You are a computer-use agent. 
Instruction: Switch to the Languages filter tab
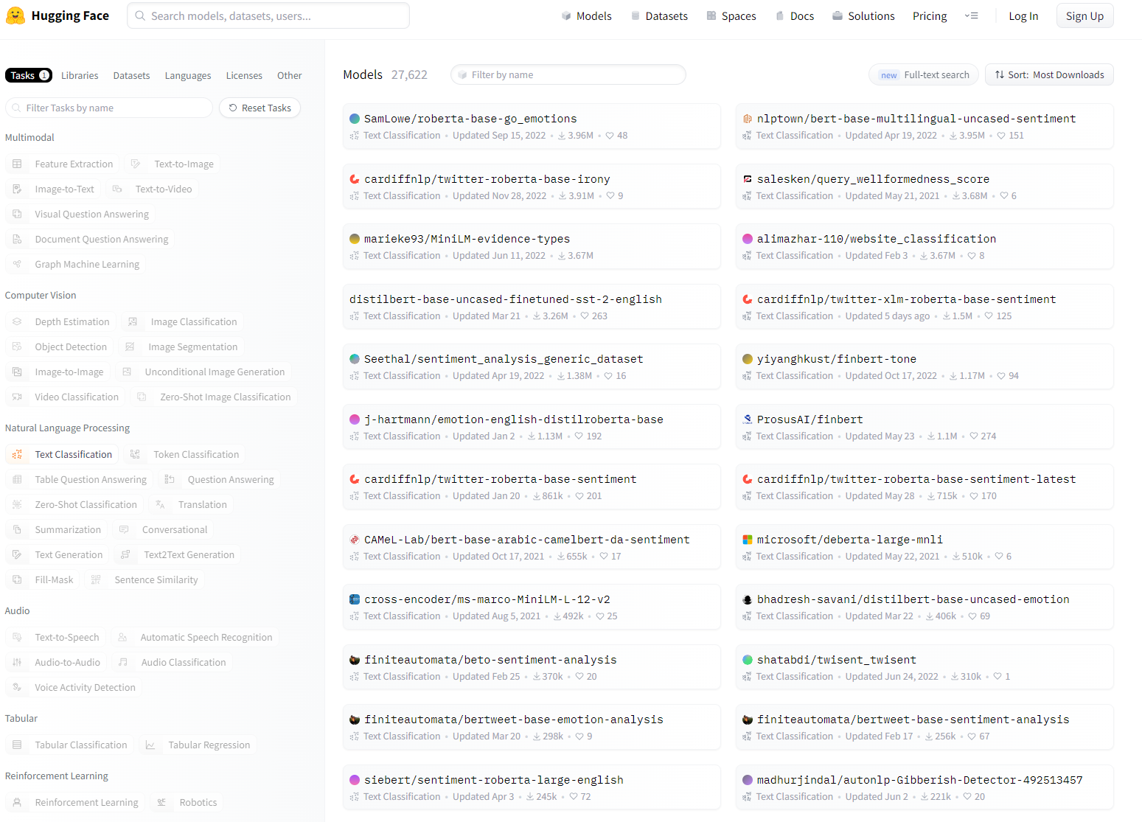coord(188,75)
